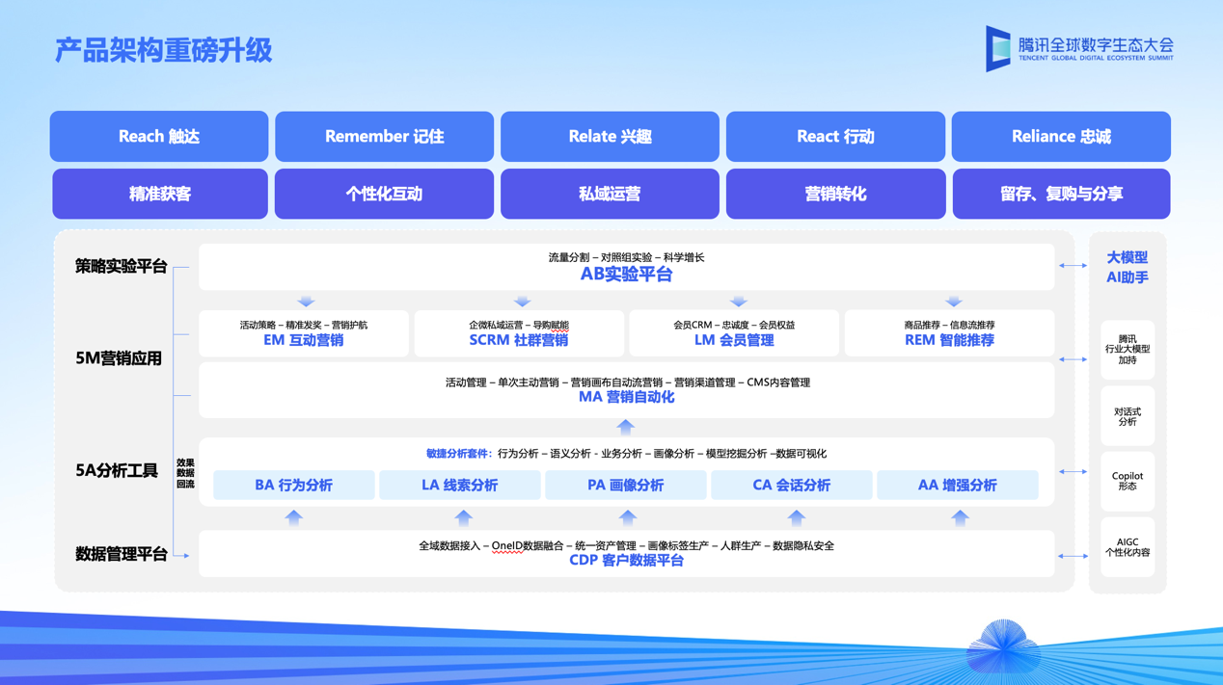Click the double-headed arrow right of AB实验平台
1223x685 pixels.
(x=1073, y=266)
